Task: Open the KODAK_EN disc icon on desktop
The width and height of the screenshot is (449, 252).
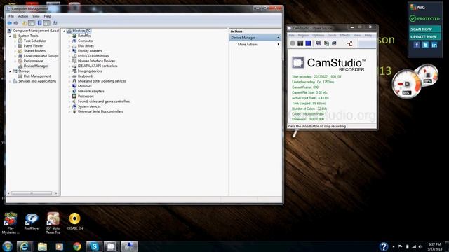Action: point(74,221)
